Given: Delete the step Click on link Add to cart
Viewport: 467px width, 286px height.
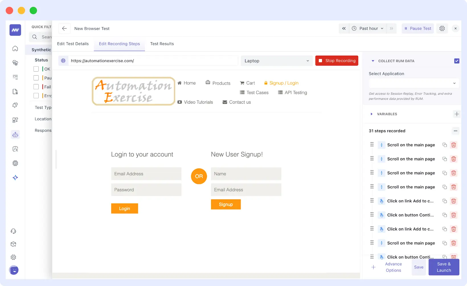Looking at the screenshot, I should click(454, 201).
